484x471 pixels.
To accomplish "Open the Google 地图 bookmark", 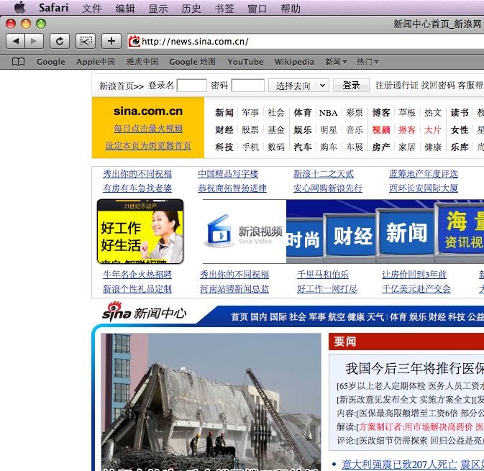I will (192, 62).
